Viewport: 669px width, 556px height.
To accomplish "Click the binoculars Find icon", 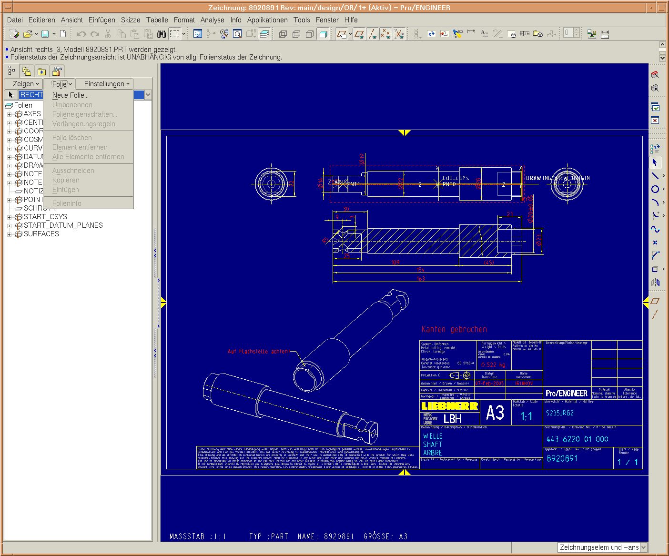I will click(x=162, y=34).
